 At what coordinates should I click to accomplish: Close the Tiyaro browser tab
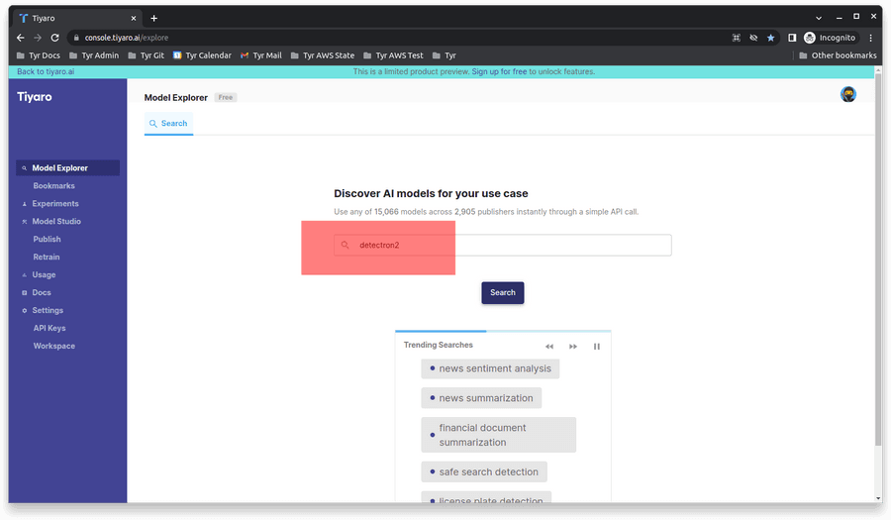(134, 18)
